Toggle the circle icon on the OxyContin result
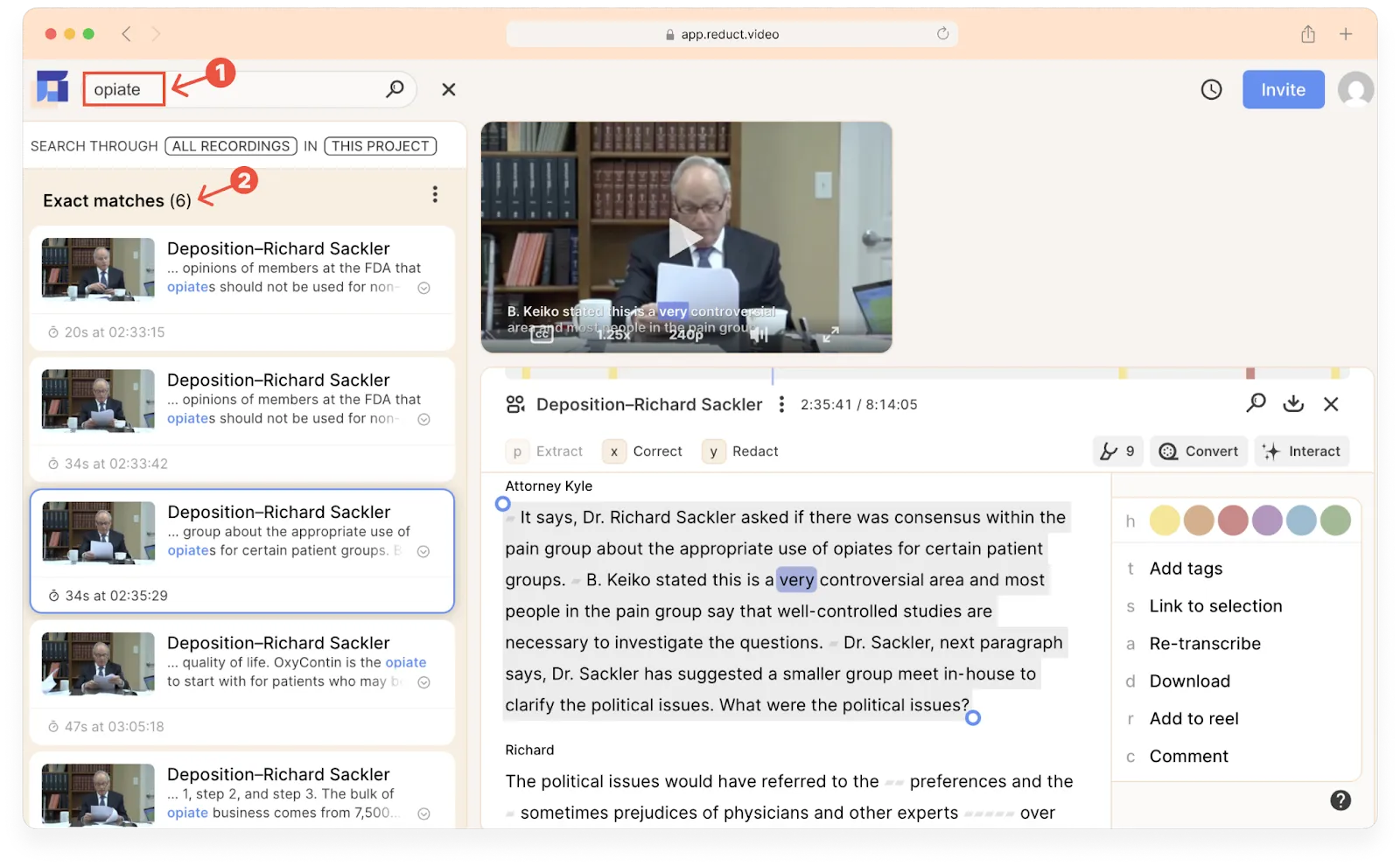This screenshot has width=1400, height=866. click(x=423, y=682)
